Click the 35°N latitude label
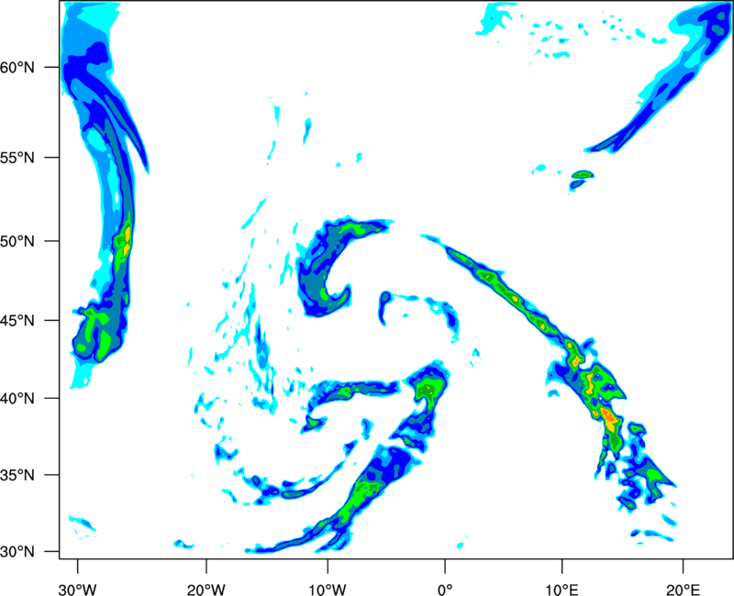 click(17, 475)
